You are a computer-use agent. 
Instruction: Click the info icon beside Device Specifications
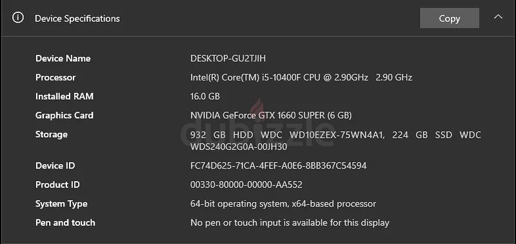click(18, 18)
